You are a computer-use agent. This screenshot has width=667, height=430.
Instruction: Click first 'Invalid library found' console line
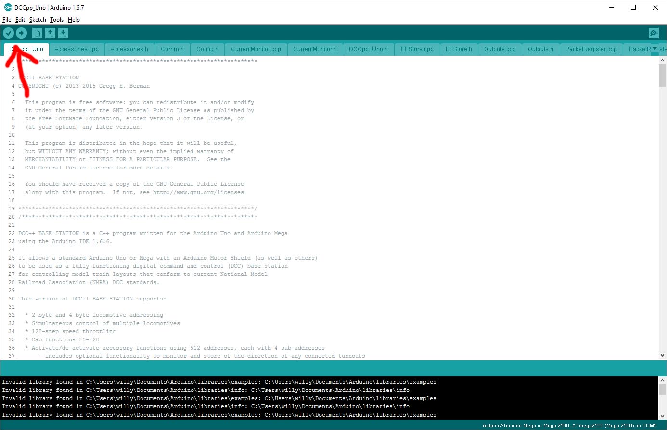pos(219,382)
